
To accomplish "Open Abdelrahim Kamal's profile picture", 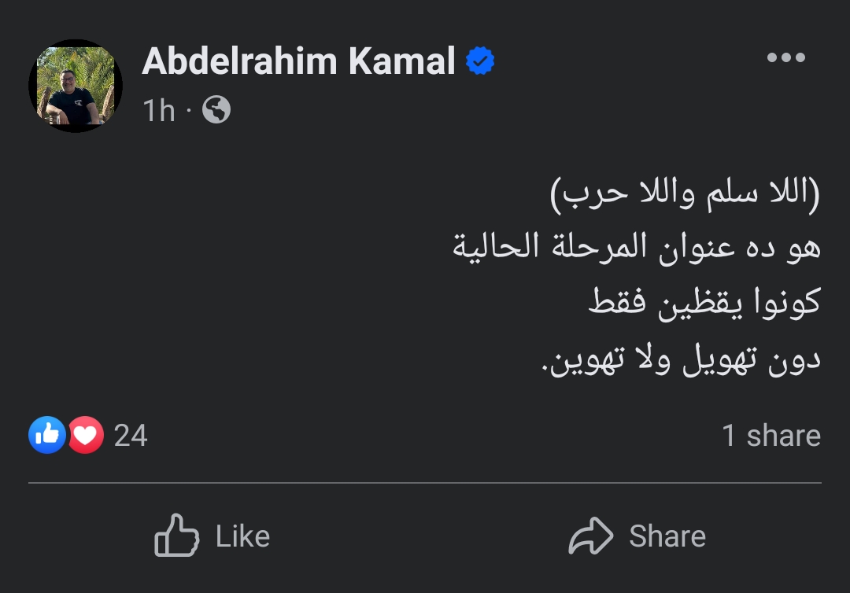I will (x=76, y=86).
